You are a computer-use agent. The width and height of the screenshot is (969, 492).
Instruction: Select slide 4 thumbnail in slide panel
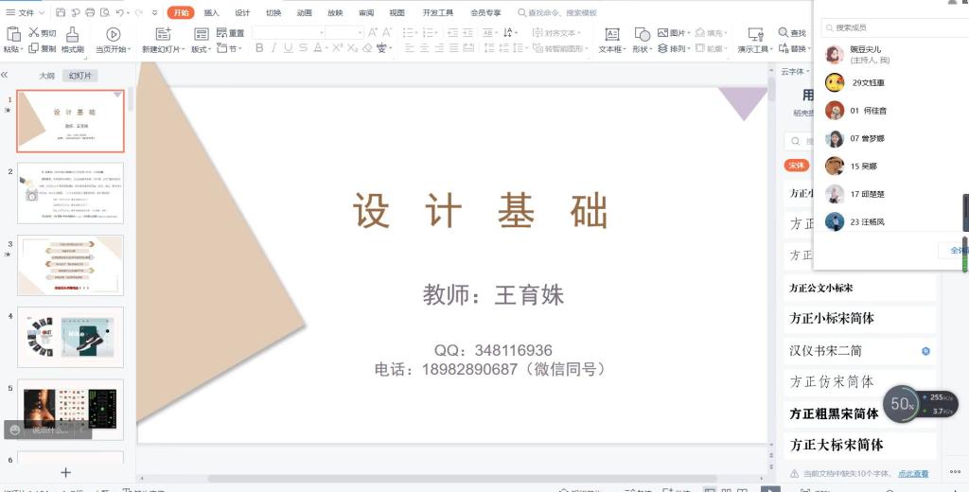click(70, 337)
